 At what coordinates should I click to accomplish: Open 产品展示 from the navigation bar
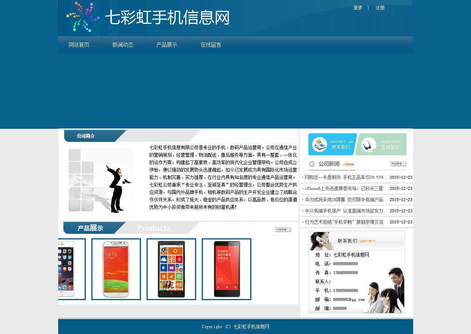click(167, 45)
